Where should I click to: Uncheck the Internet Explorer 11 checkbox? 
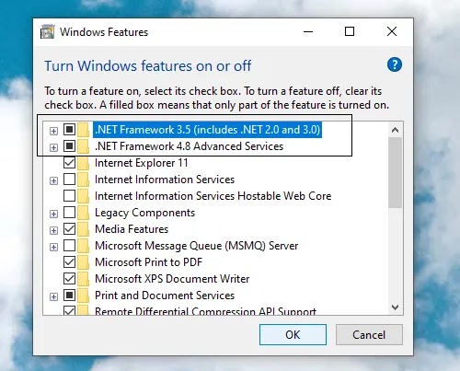[x=69, y=162]
